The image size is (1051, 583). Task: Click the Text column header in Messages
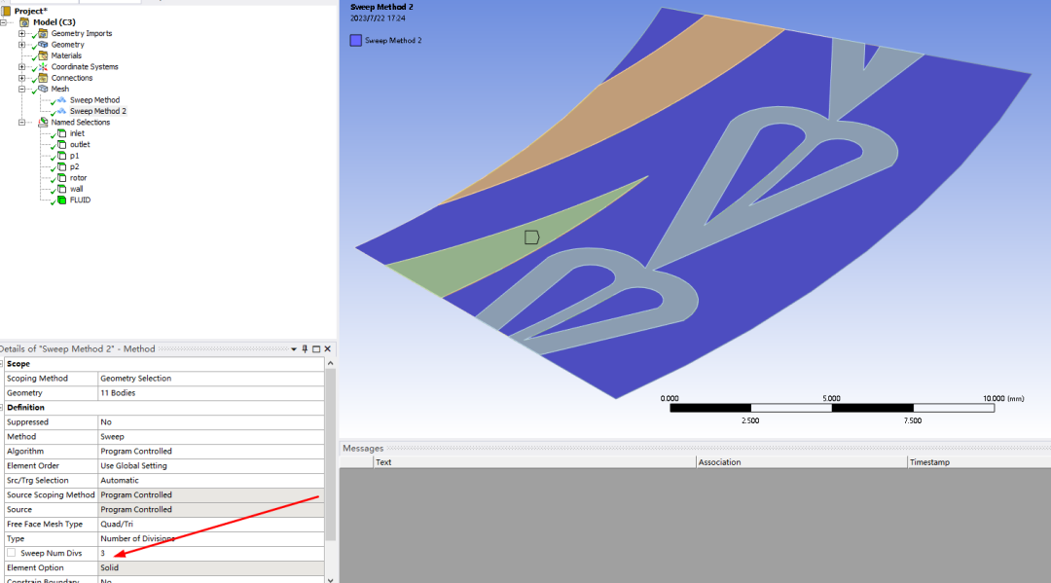click(535, 462)
